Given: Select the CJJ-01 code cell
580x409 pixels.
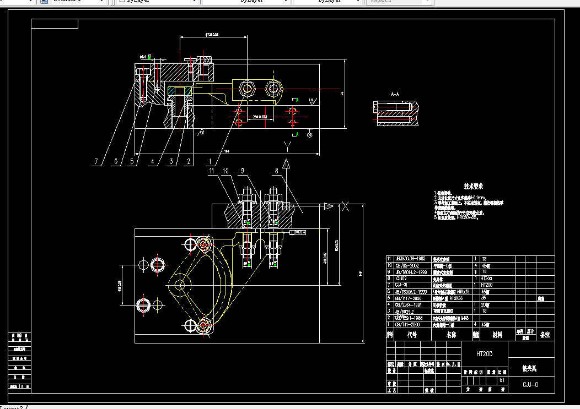Looking at the screenshot, I should click(401, 285).
